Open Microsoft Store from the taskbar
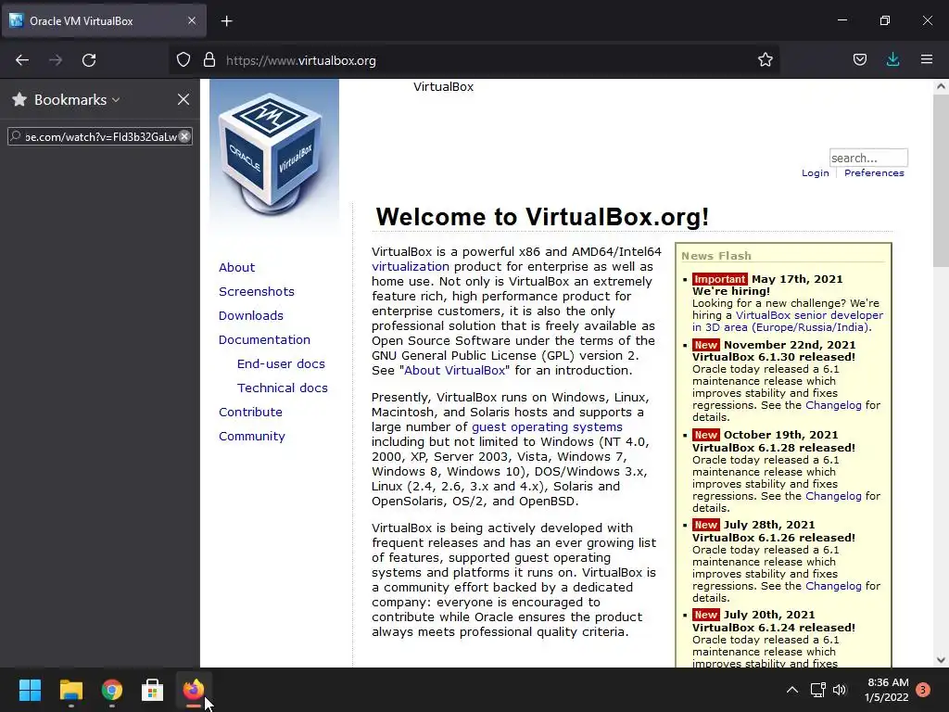949x712 pixels. 153,690
